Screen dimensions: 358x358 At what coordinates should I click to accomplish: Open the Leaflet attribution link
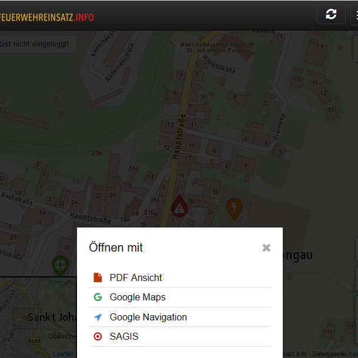(x=63, y=354)
